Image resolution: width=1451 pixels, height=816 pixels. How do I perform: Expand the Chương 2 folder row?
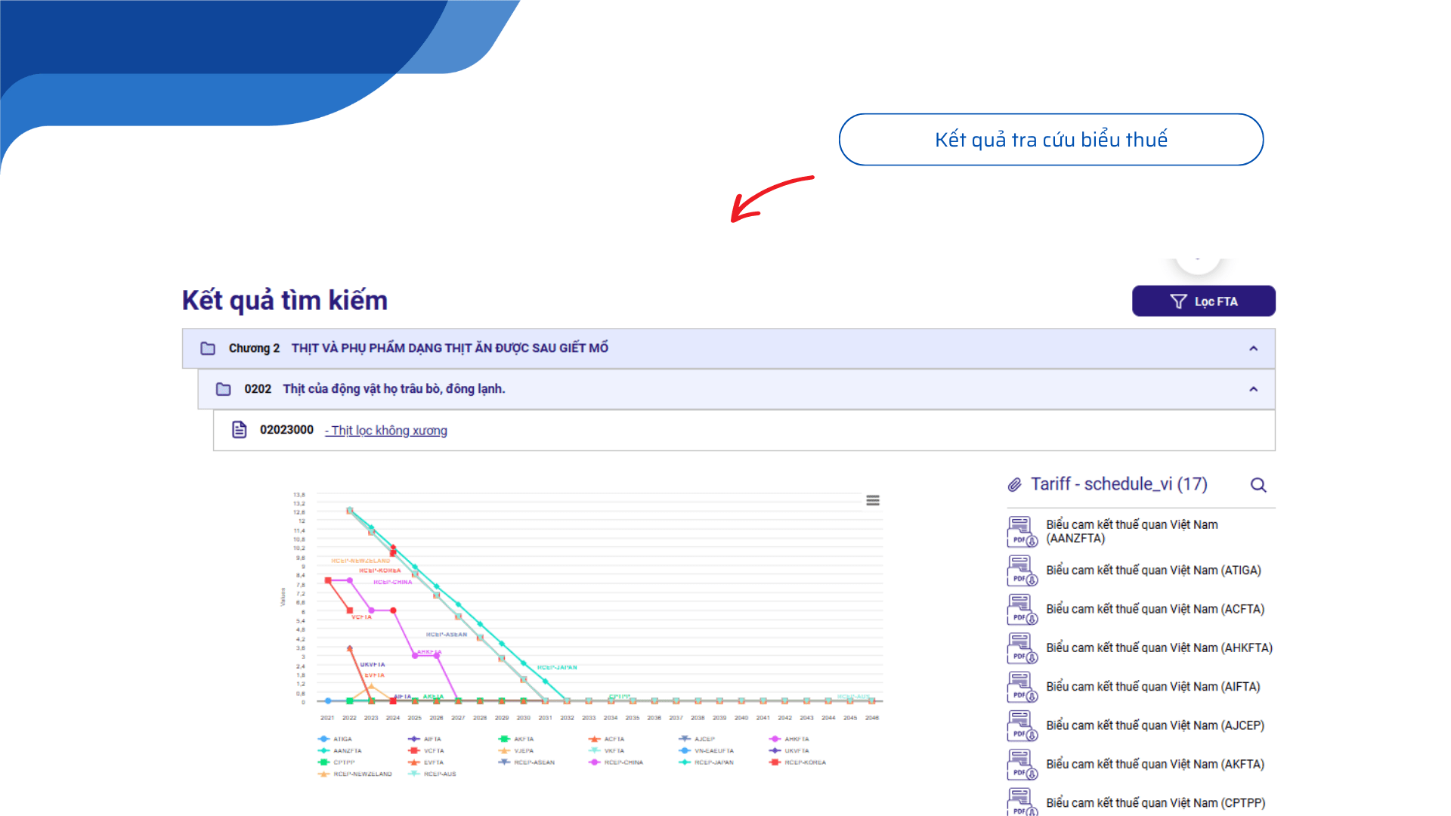(449, 348)
